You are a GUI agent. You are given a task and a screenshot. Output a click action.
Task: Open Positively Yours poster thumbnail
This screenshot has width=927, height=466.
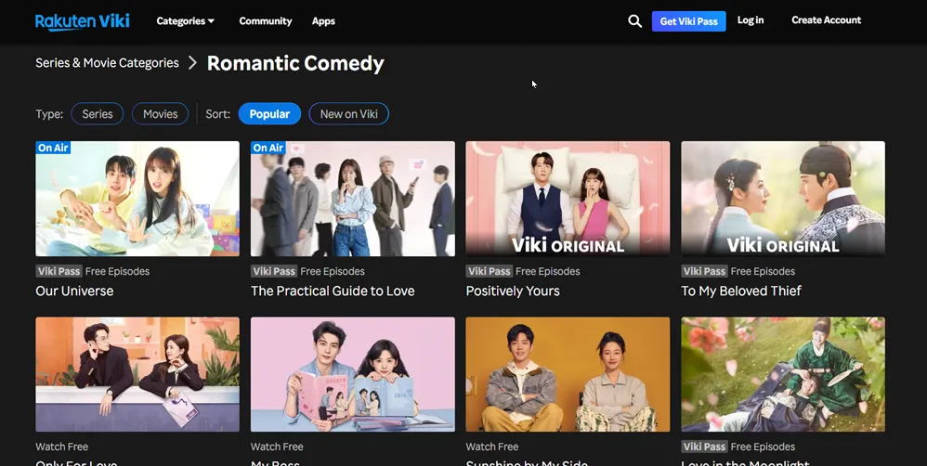click(x=568, y=199)
